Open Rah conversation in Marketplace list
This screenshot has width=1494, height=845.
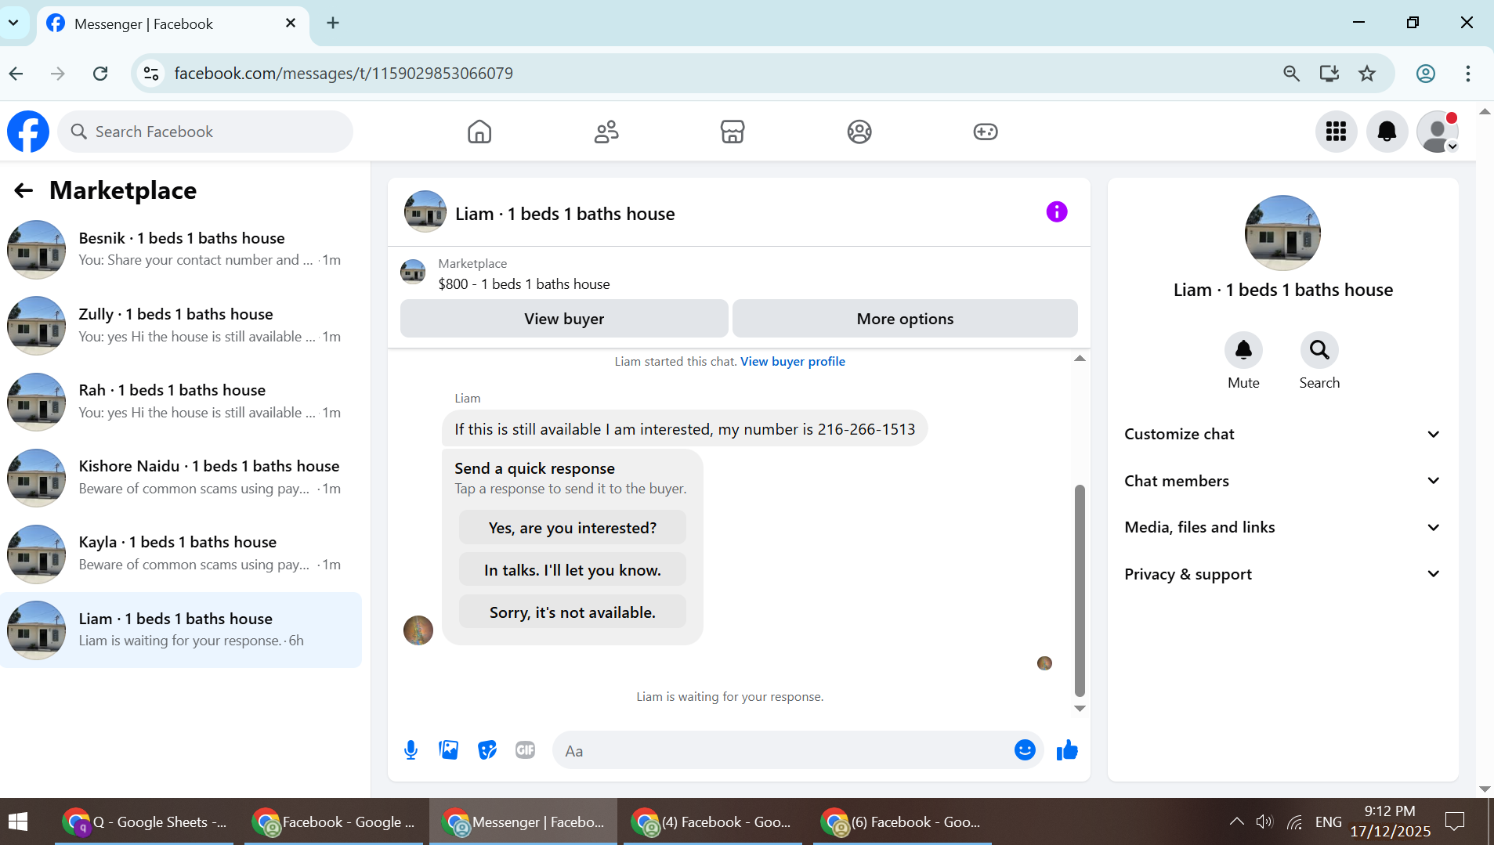[181, 401]
